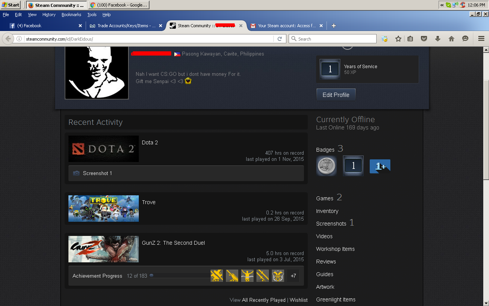Open the Games link in sidebar

325,198
